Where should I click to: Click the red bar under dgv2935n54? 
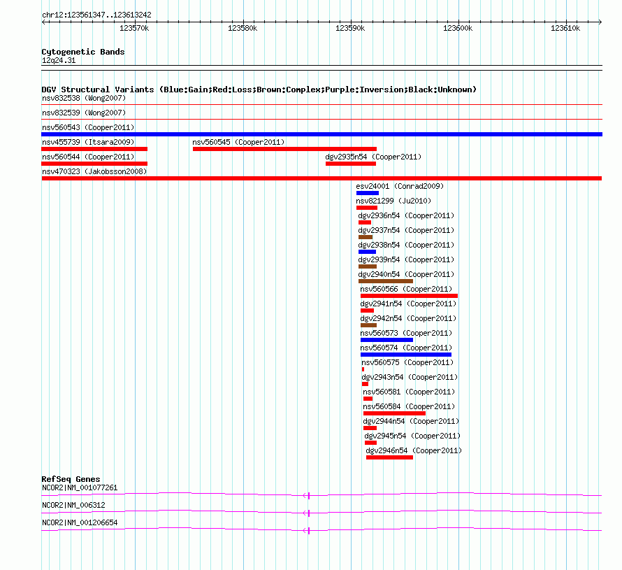(351, 164)
